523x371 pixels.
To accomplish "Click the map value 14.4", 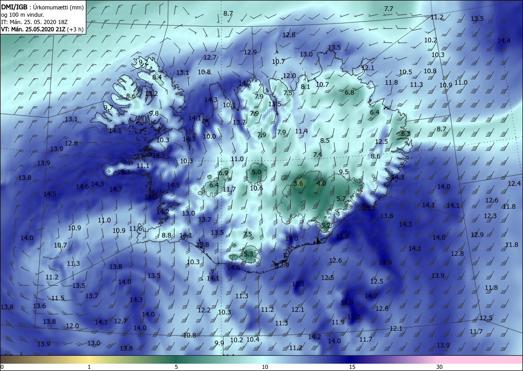I will (x=504, y=41).
